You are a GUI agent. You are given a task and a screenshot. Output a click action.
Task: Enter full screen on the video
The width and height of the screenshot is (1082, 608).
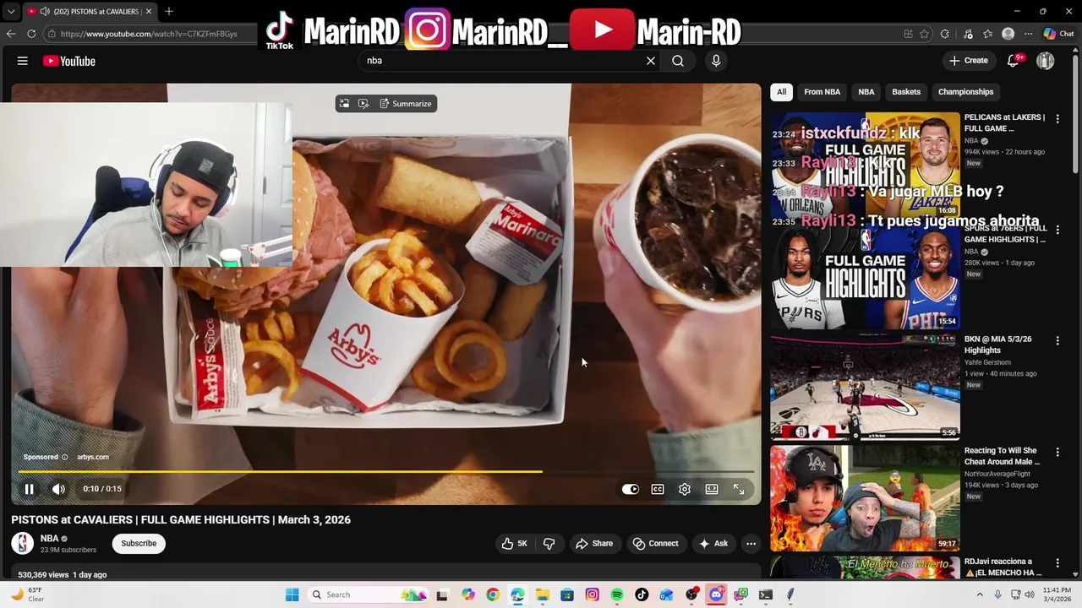coord(739,489)
